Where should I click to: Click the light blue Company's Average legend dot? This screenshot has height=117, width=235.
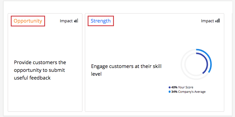click(x=169, y=92)
